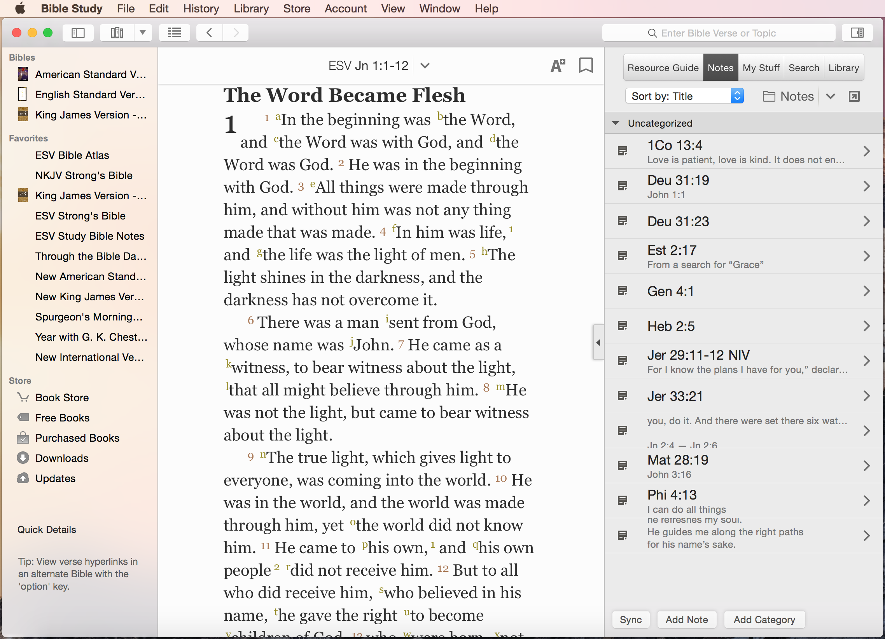Click the Enter Bible Verse search field

[x=718, y=33]
